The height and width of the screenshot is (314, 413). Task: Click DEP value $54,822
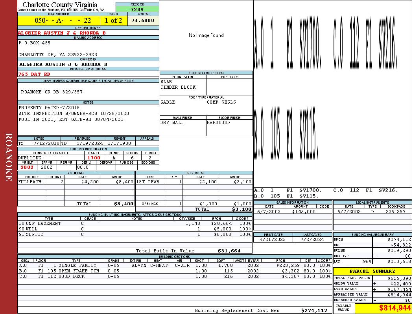tap(401, 245)
